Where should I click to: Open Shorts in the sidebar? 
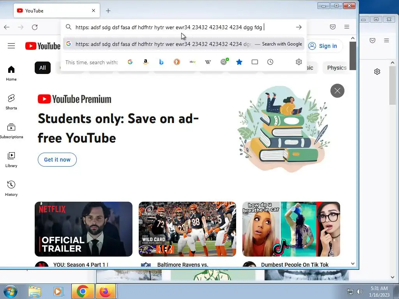point(11,102)
